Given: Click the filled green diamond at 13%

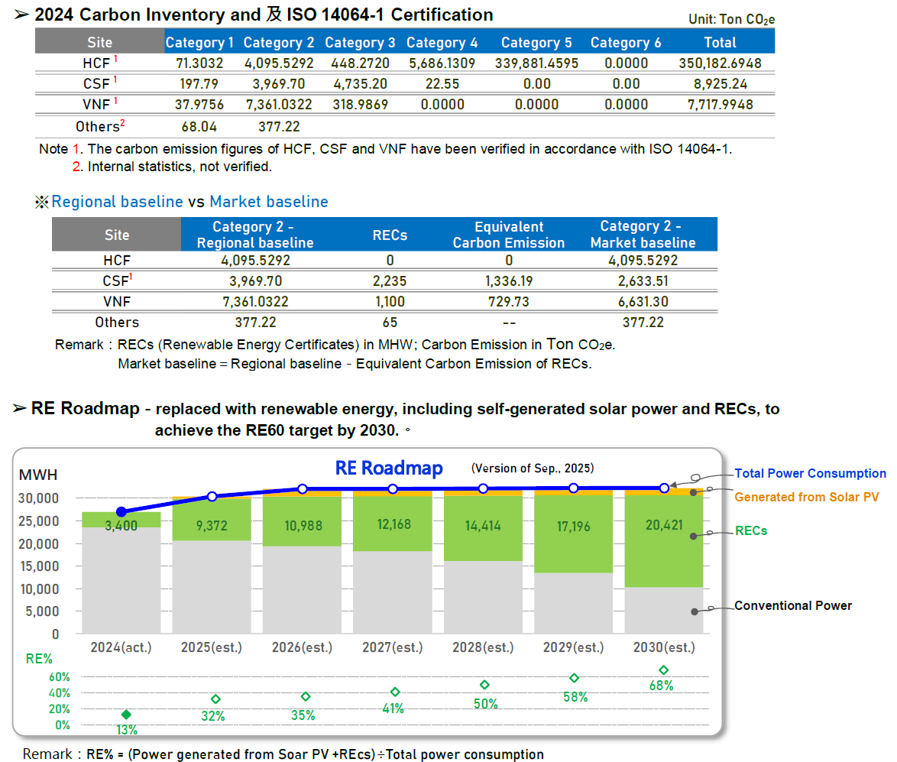Looking at the screenshot, I should point(126,715).
